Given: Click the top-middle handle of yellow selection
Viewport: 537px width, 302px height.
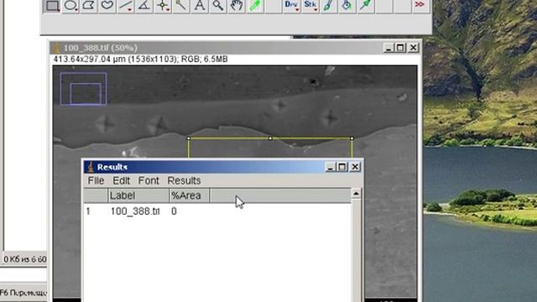Looking at the screenshot, I should coord(270,138).
